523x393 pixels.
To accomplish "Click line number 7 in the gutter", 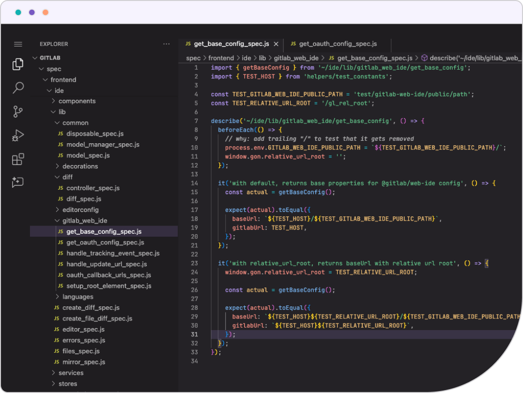I will point(196,121).
